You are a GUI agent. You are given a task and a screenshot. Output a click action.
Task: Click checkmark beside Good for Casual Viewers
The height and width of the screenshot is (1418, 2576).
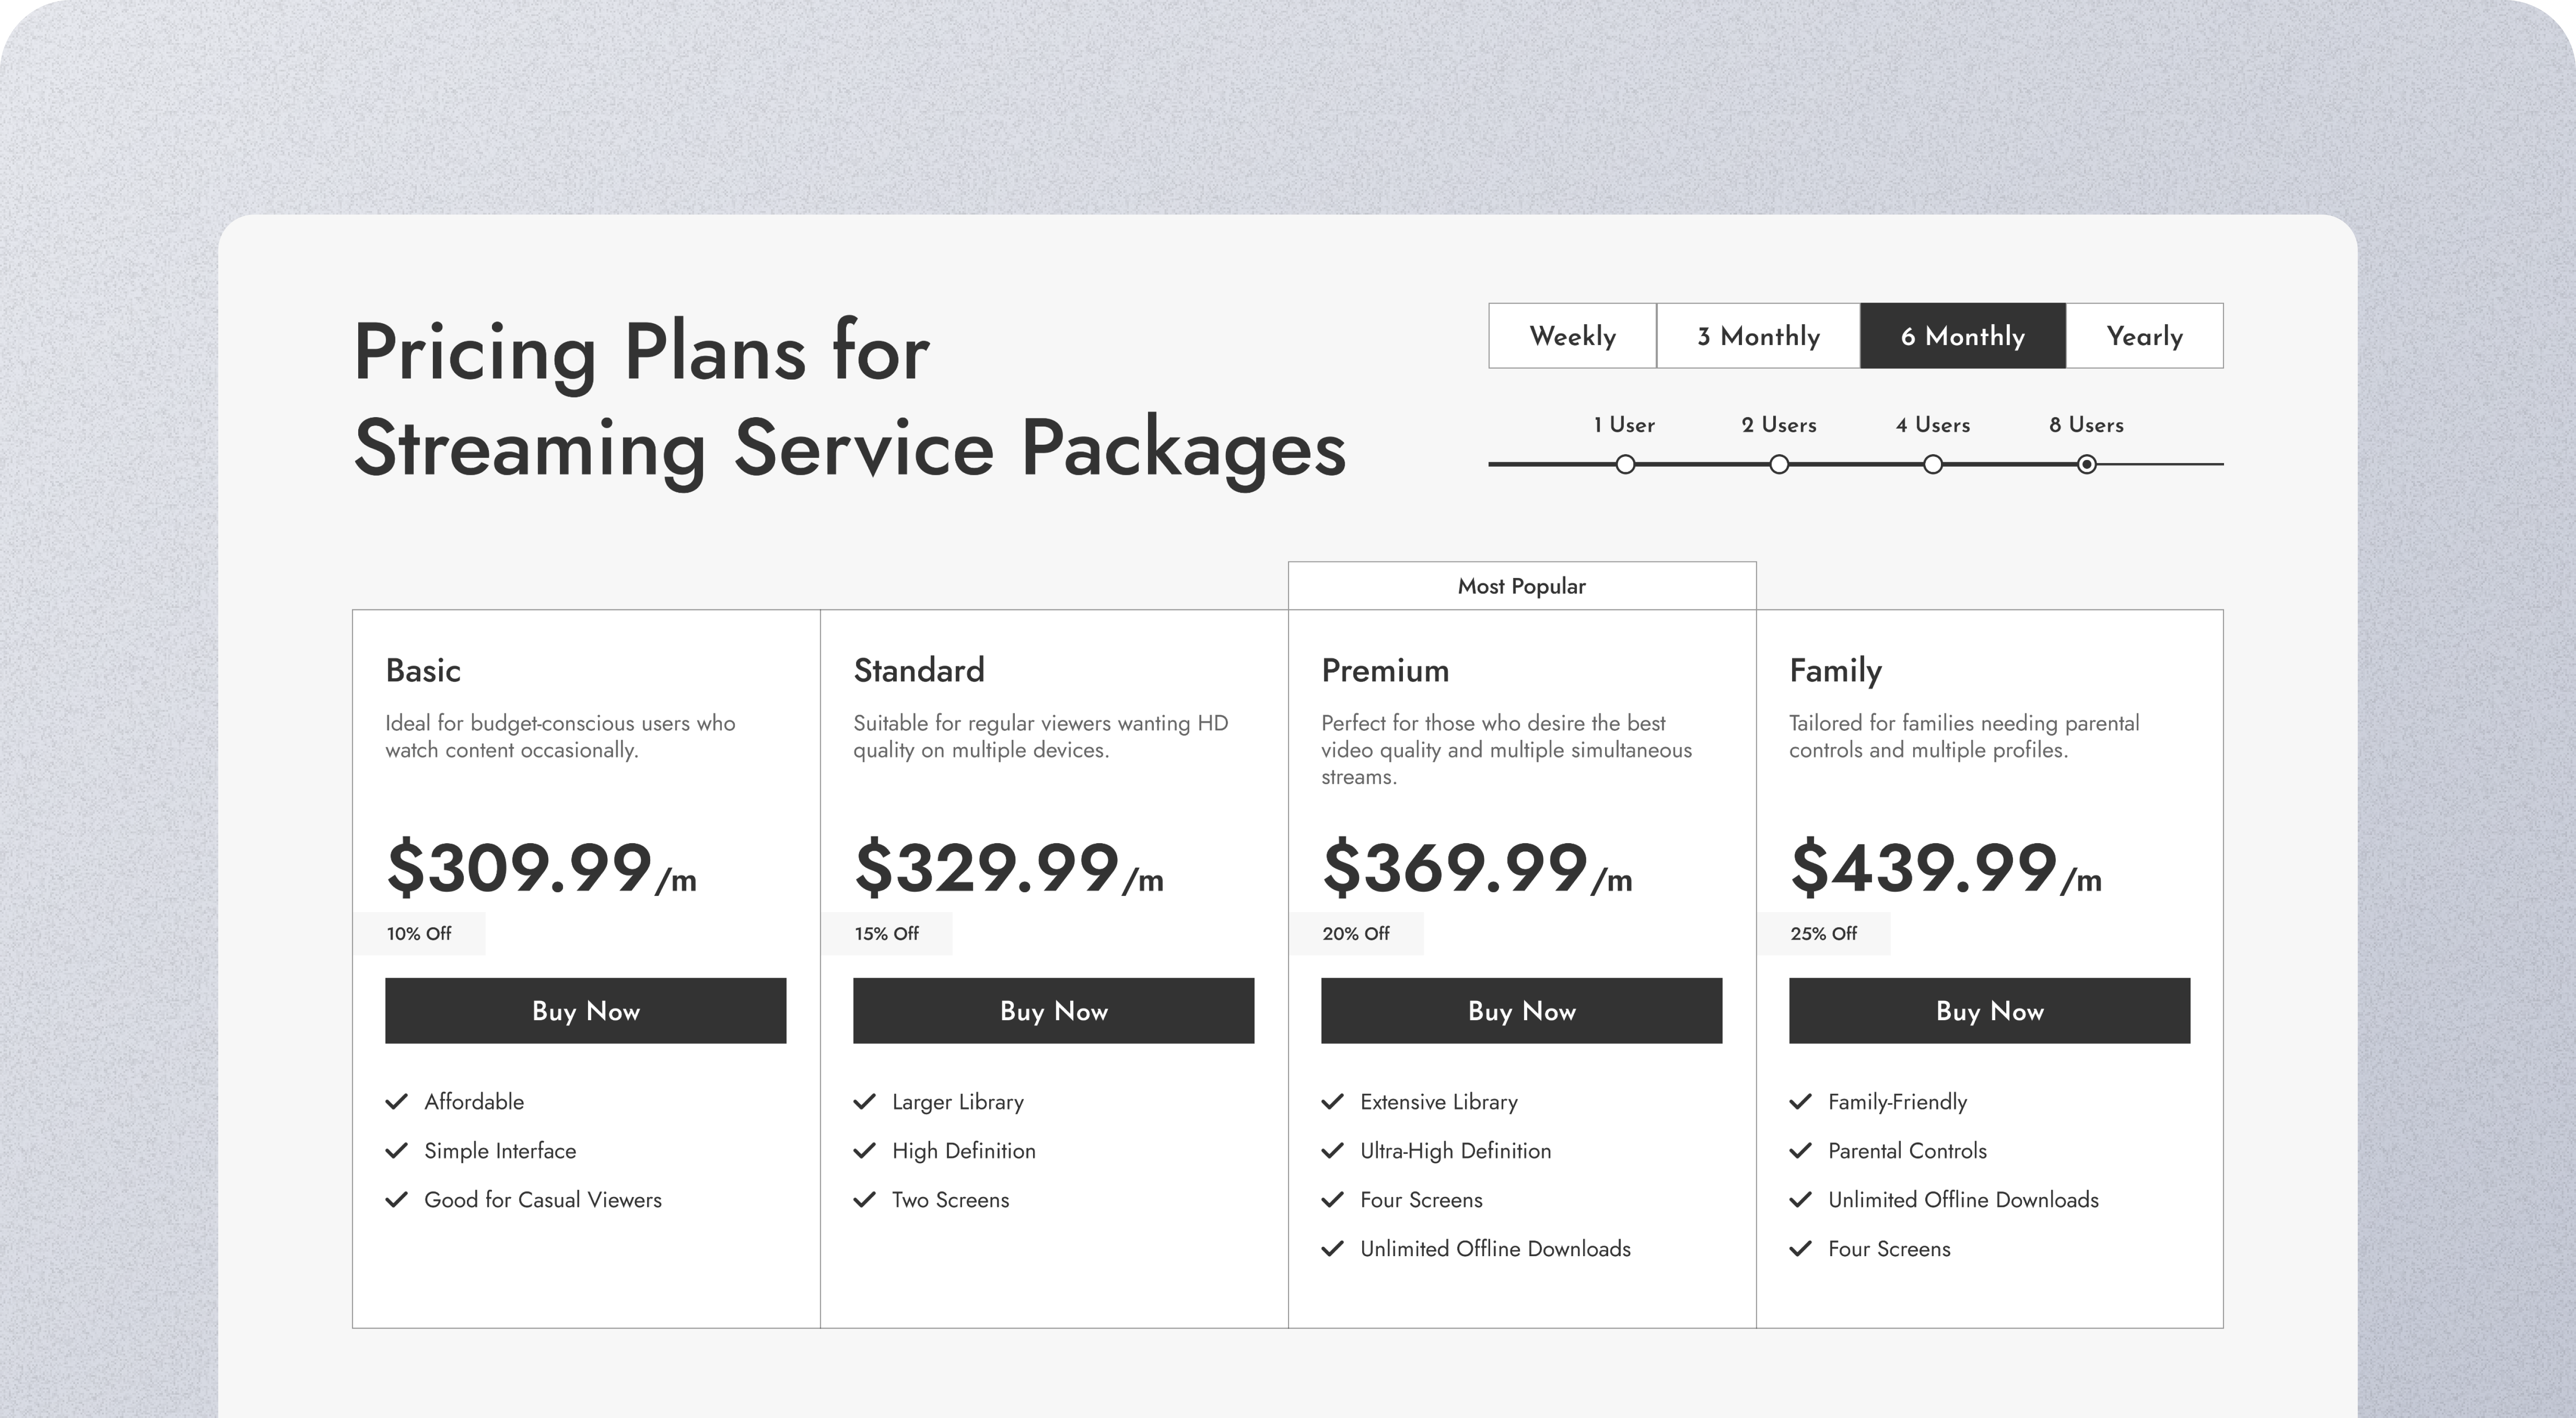coord(397,1199)
